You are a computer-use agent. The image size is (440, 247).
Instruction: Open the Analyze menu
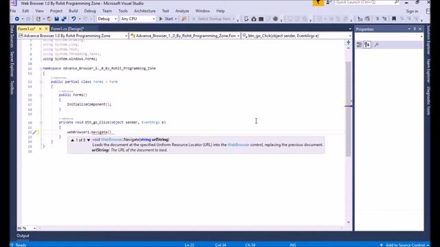[x=182, y=11]
